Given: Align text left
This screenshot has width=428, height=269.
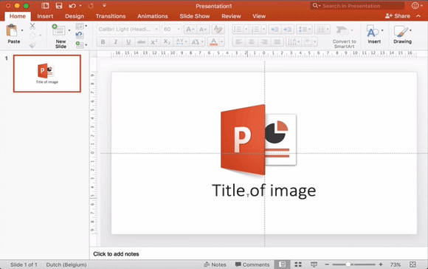Looking at the screenshot, I should point(238,42).
